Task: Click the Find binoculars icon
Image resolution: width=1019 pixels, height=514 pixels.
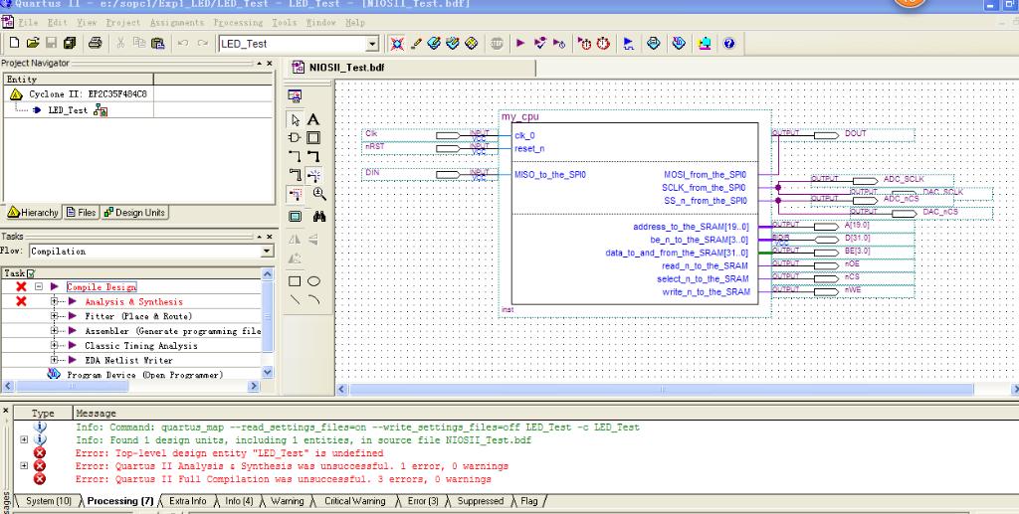Action: coord(319,216)
